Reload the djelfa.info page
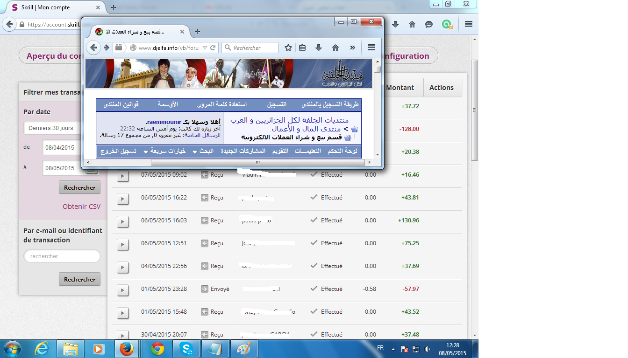The image size is (628, 358). coord(213,48)
